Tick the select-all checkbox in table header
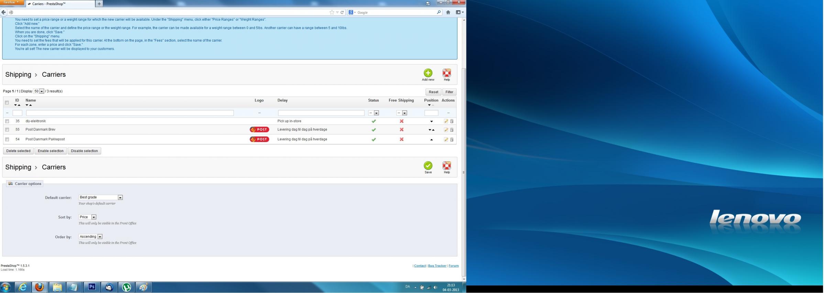Screen dimensions: 825x293 pos(7,102)
